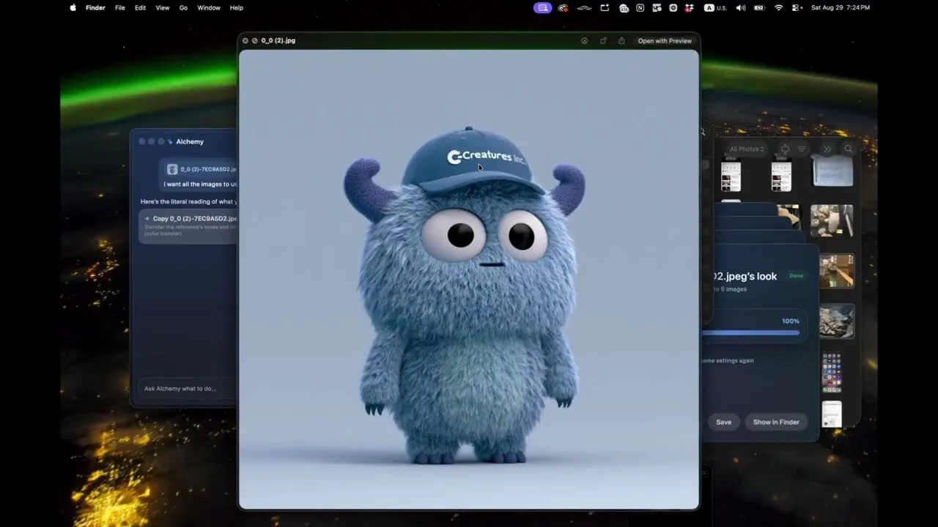
Task: Open the Wi-Fi menu
Action: pos(778,7)
